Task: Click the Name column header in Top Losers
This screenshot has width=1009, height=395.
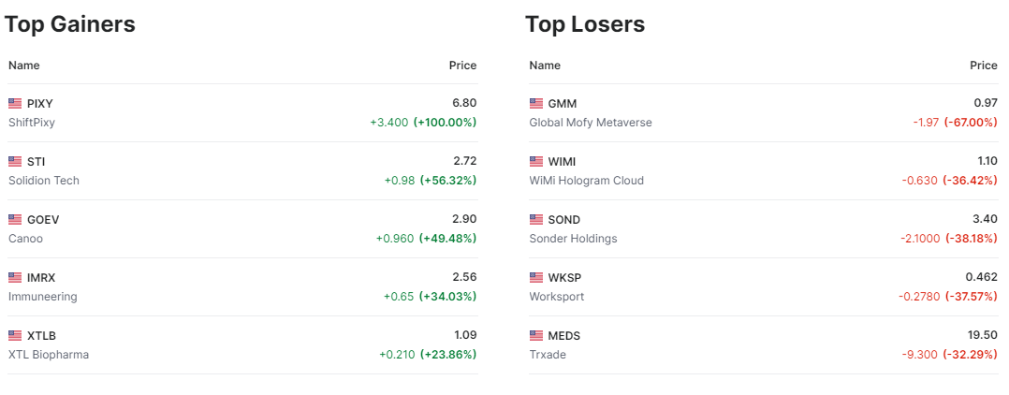Action: coord(545,66)
